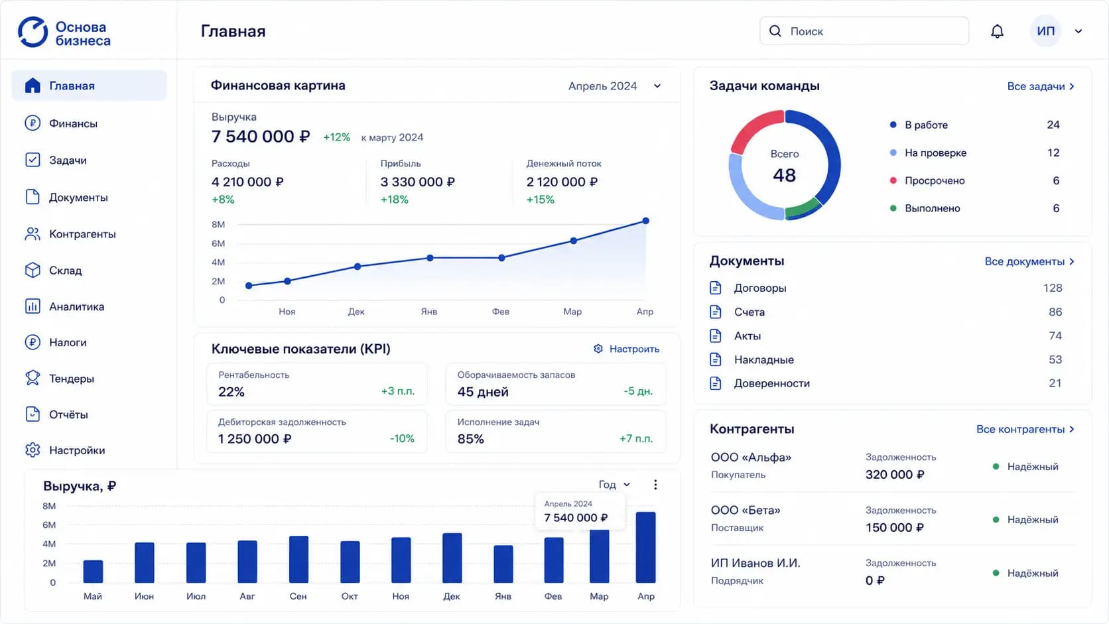Click the Контрагенты people icon
Screen dimensions: 1109x624
pos(33,233)
